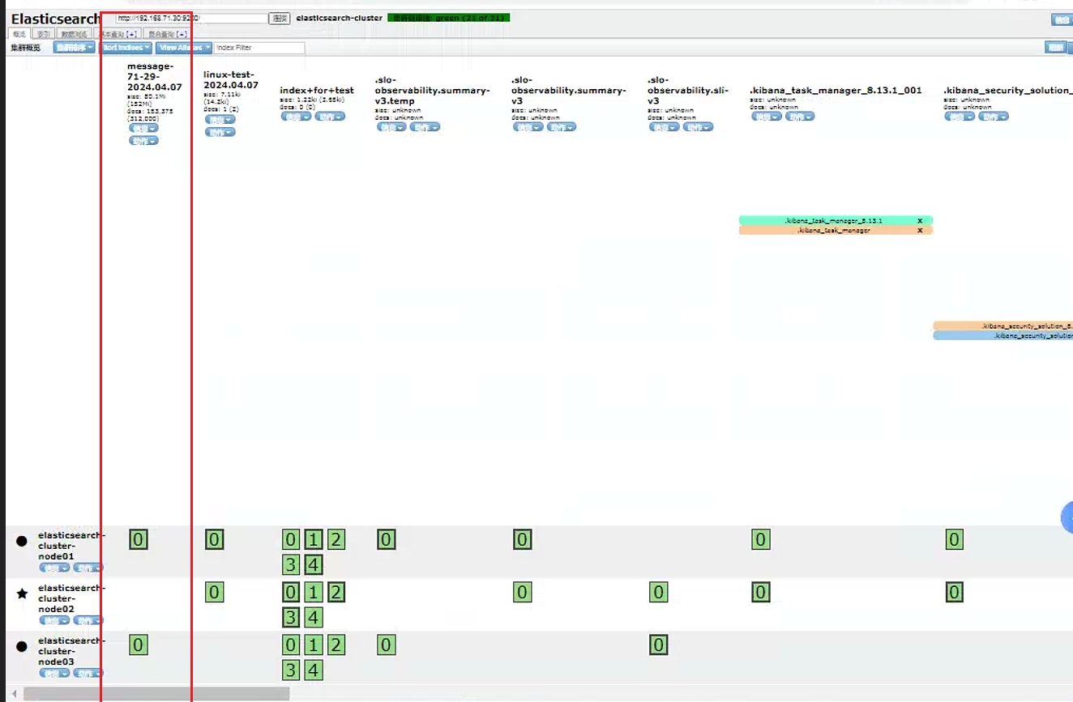Select .slo-observability.sli-v3 shard 0 on node03
Viewport: 1073px width, 702px height.
[x=659, y=645]
